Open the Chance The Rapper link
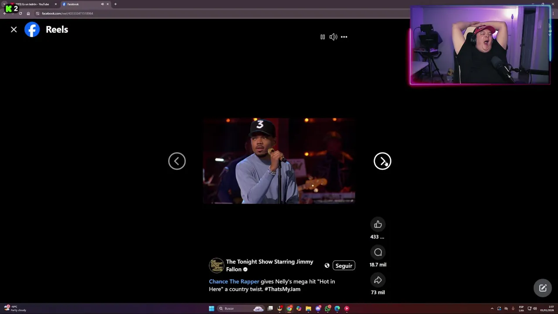This screenshot has width=558, height=314. pyautogui.click(x=234, y=282)
